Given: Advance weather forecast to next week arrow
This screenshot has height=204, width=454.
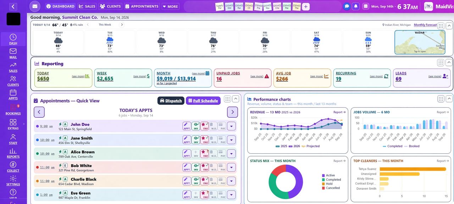Looking at the screenshot, I should (x=122, y=25).
